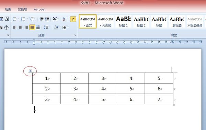Click the Sort icon
Screen dimensions: 206x130
65,19
